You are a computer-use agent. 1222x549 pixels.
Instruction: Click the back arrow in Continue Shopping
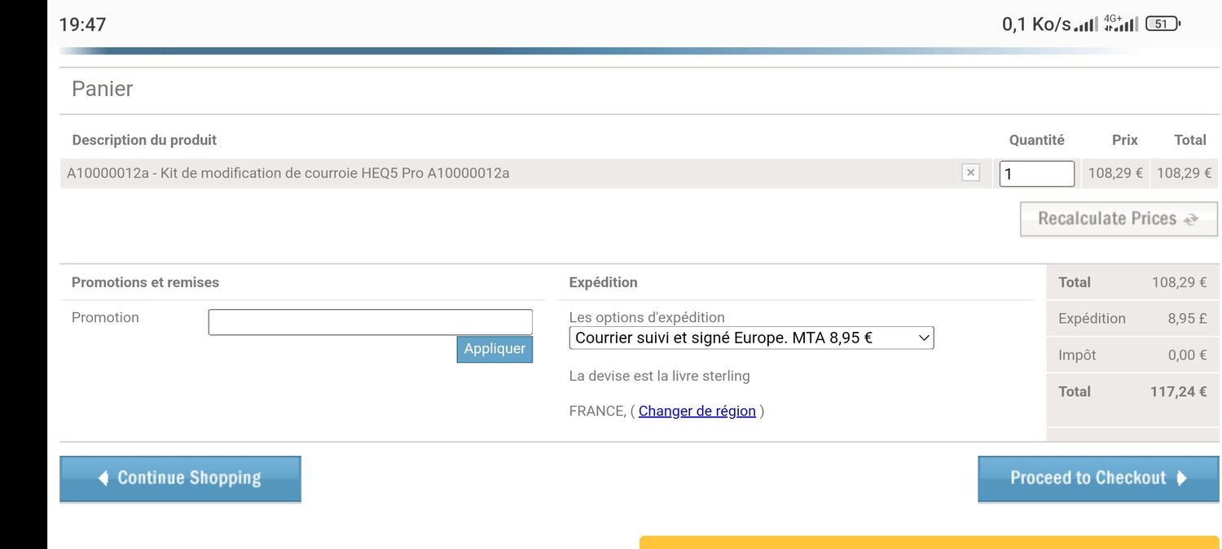click(x=102, y=478)
